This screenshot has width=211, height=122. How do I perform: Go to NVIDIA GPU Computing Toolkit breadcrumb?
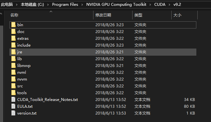coord(116,5)
